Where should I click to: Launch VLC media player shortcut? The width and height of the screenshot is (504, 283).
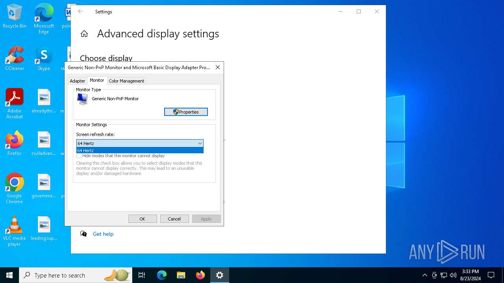(15, 231)
